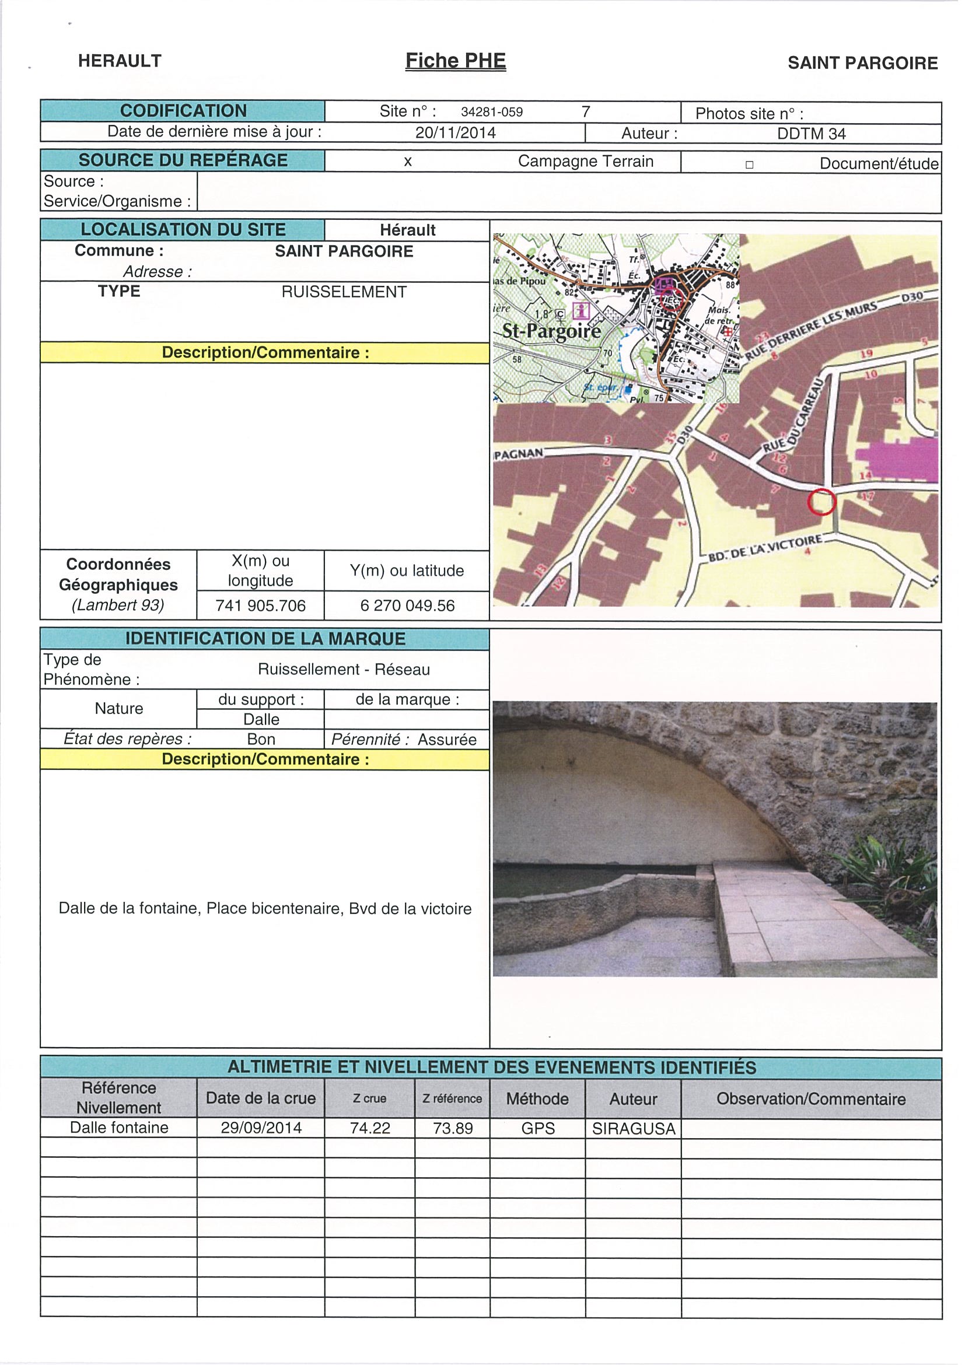Viewport: 965px width, 1365px height.
Task: Click method value 'GPS'
Action: coord(537,1128)
